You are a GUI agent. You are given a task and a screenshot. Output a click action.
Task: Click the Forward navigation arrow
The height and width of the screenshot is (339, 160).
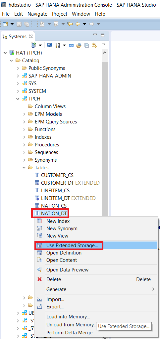(92, 24)
